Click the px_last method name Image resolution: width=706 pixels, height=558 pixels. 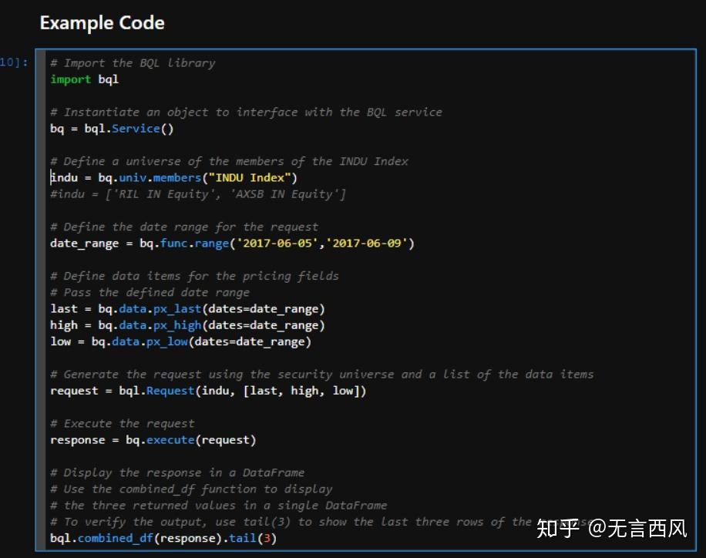[176, 309]
